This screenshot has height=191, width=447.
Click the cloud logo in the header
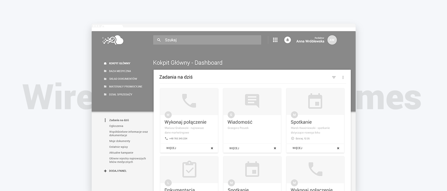coord(113,40)
